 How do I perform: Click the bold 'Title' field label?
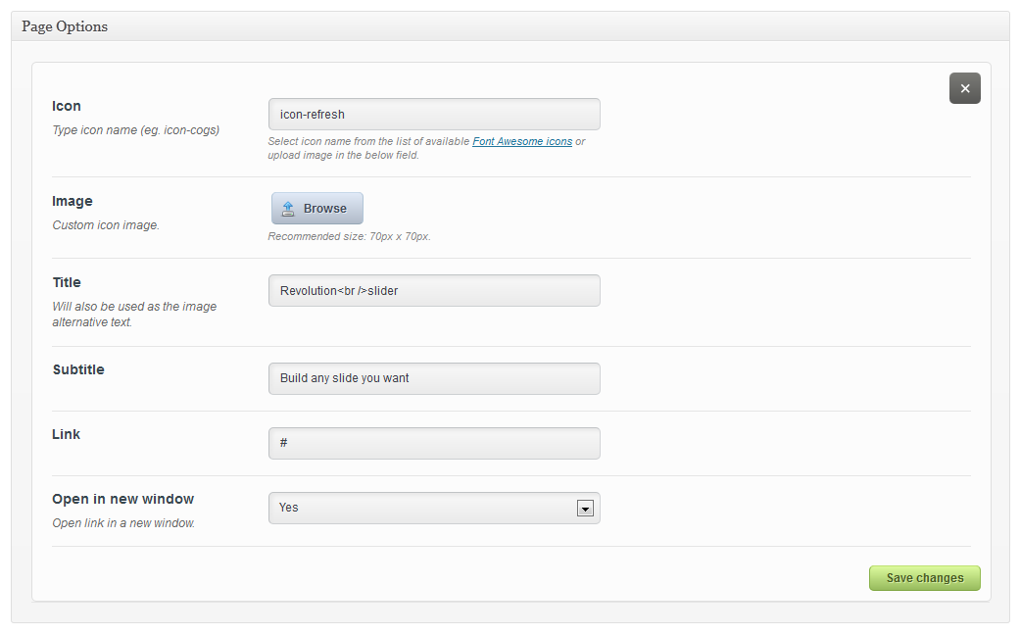click(67, 282)
